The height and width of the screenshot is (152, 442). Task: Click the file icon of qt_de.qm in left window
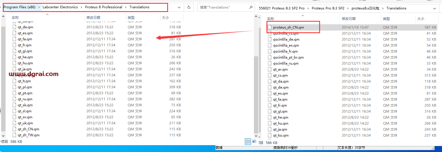coord(15,27)
